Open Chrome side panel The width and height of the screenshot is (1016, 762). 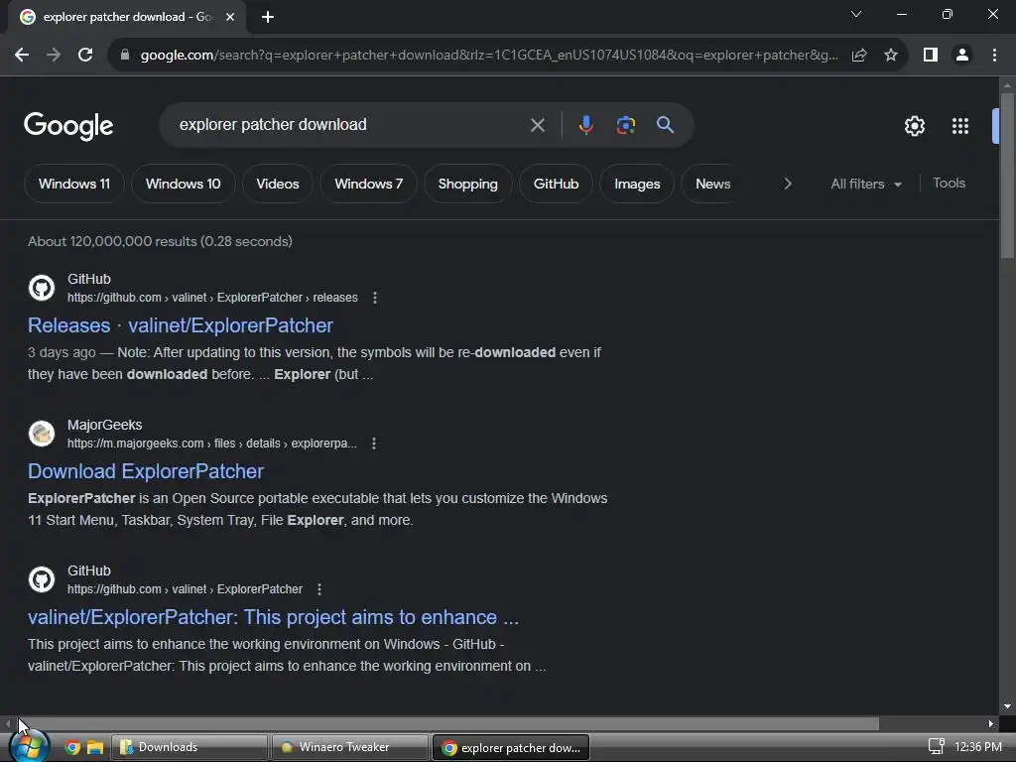(x=931, y=56)
